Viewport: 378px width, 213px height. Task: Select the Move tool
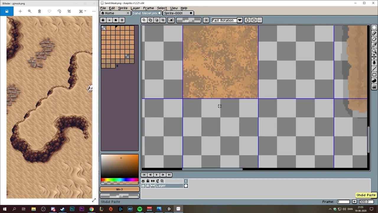(374, 57)
